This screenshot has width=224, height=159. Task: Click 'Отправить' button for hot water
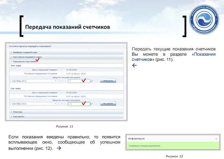point(108,103)
